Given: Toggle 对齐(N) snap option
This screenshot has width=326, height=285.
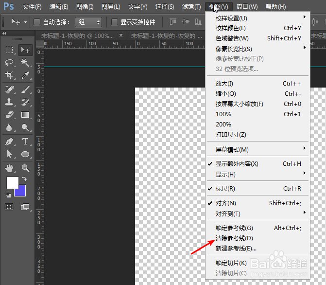Looking at the screenshot, I should point(257,203).
